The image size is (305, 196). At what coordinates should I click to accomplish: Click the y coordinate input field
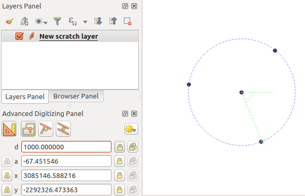pyautogui.click(x=66, y=190)
